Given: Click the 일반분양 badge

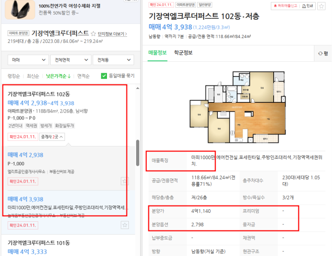Looking at the screenshot, I should (204, 5).
